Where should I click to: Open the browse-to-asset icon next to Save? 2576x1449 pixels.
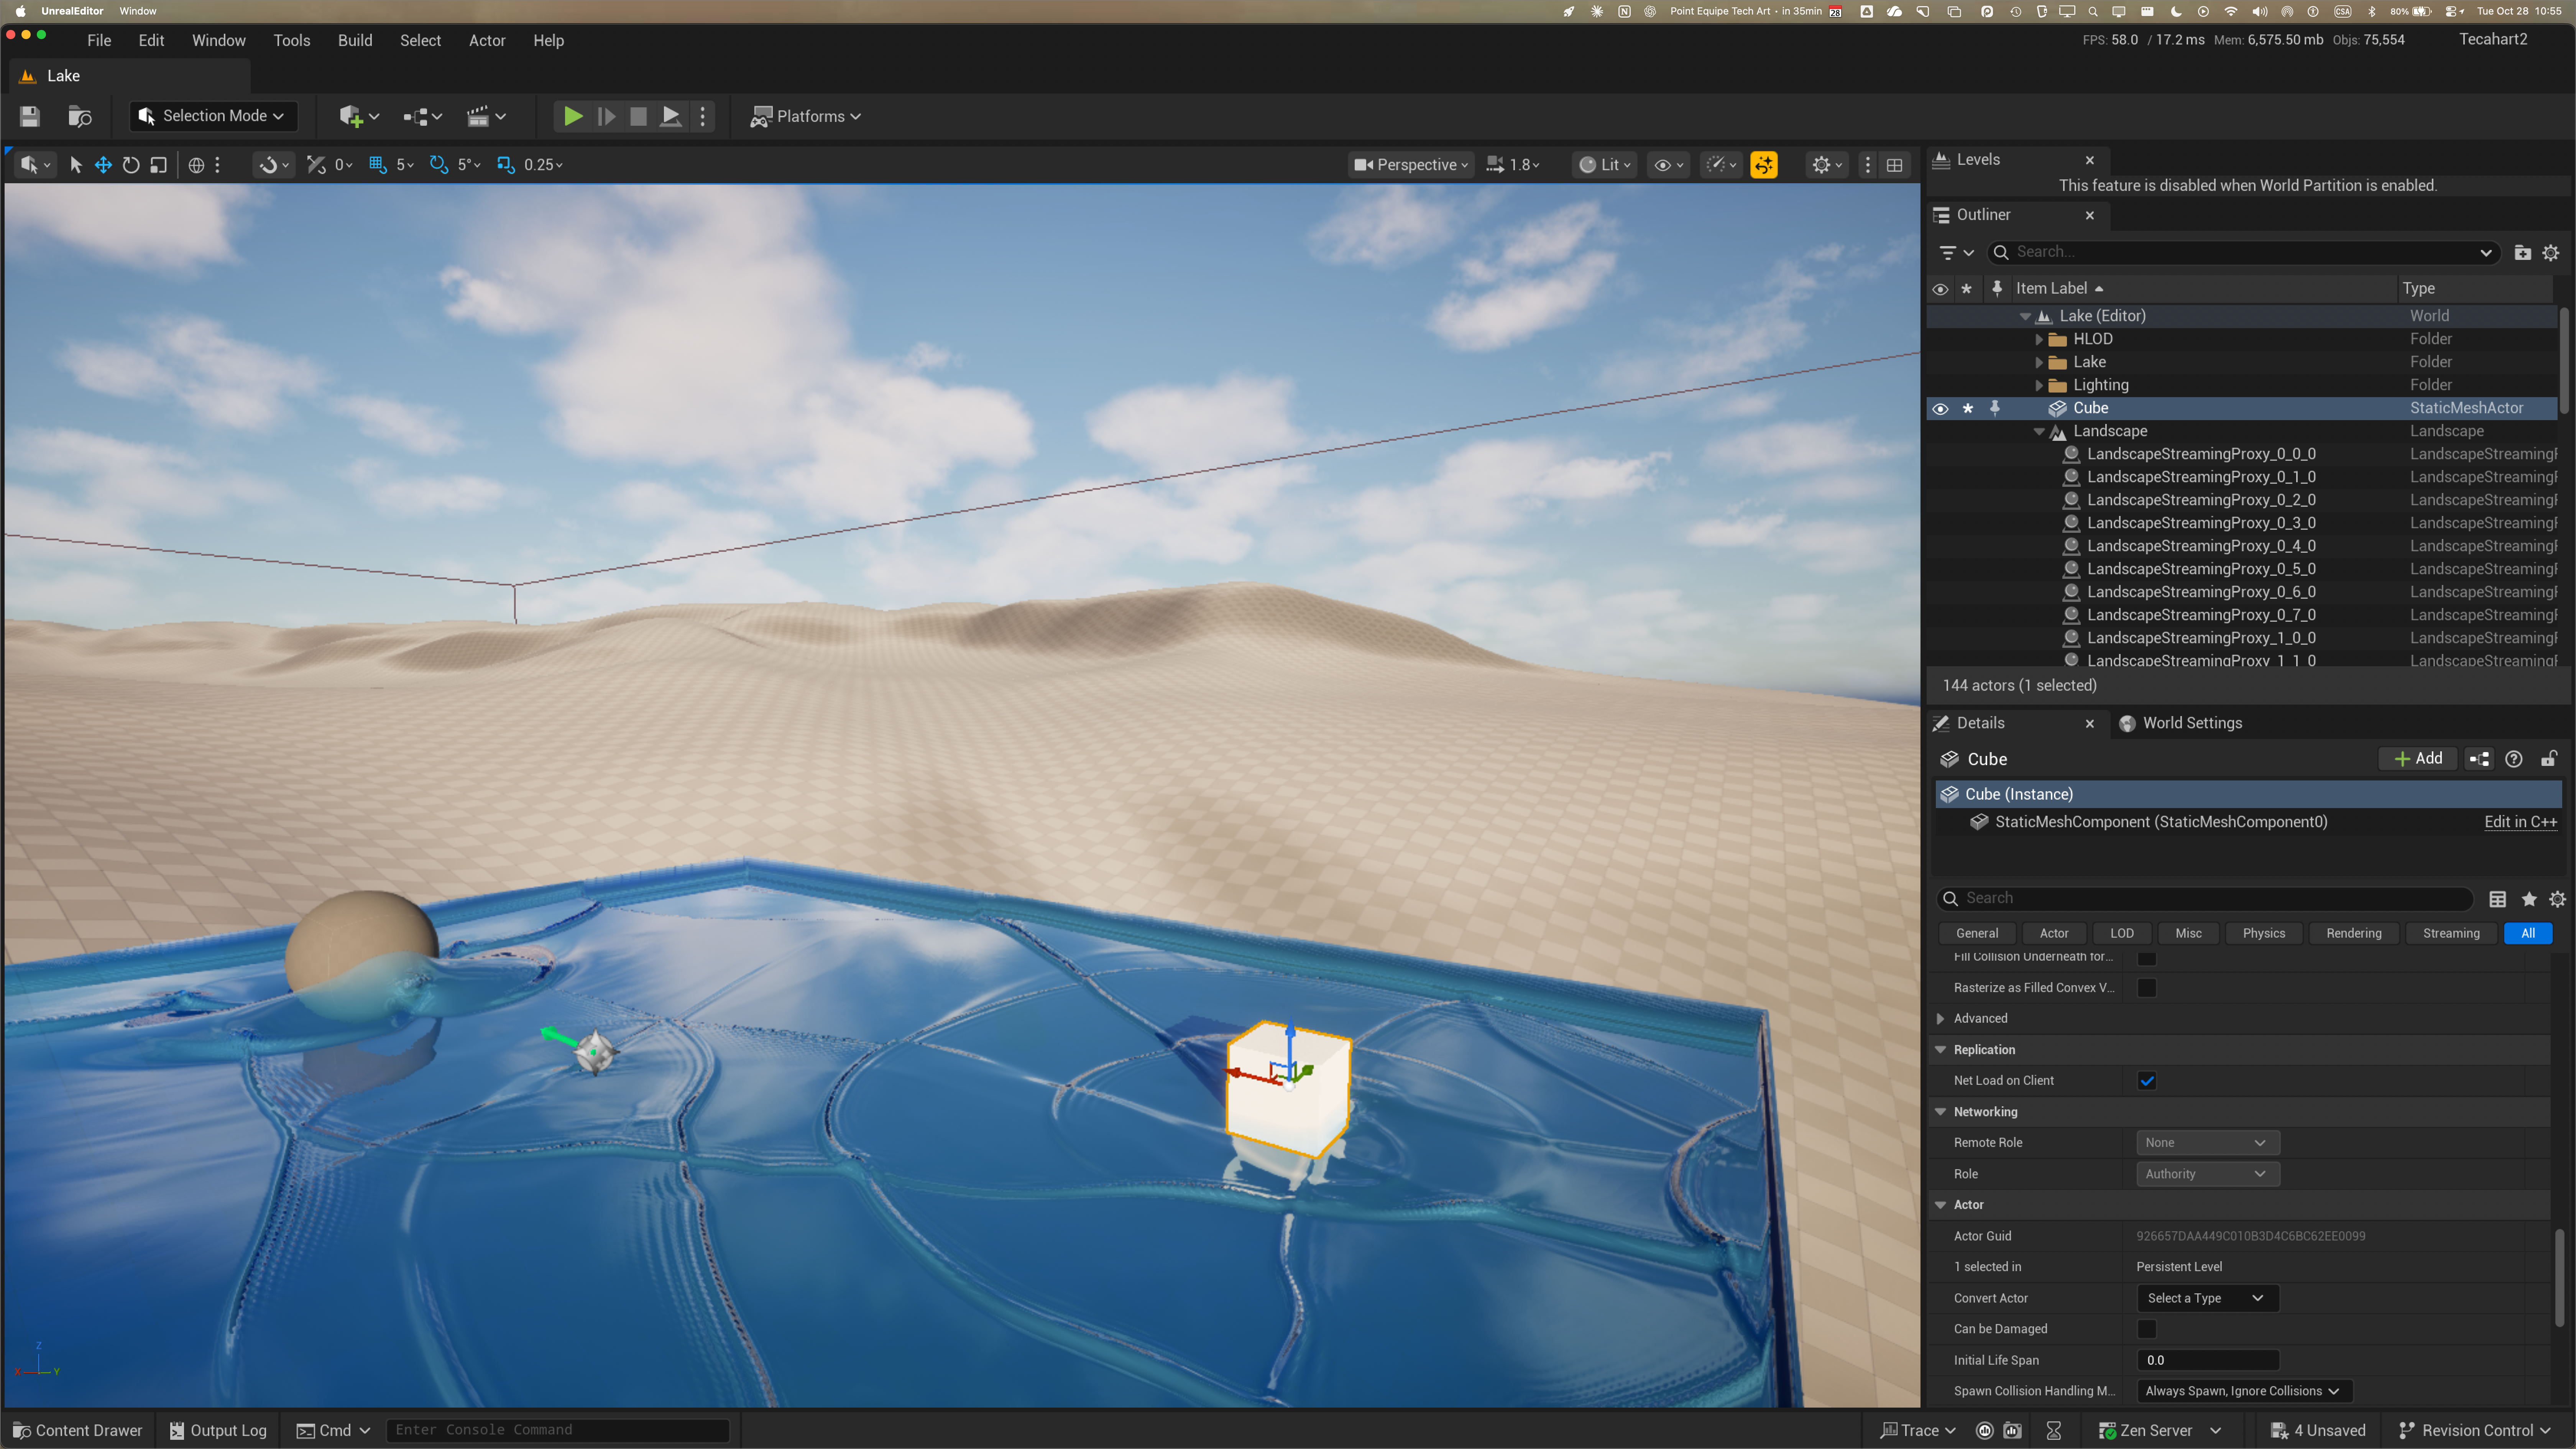[x=80, y=116]
